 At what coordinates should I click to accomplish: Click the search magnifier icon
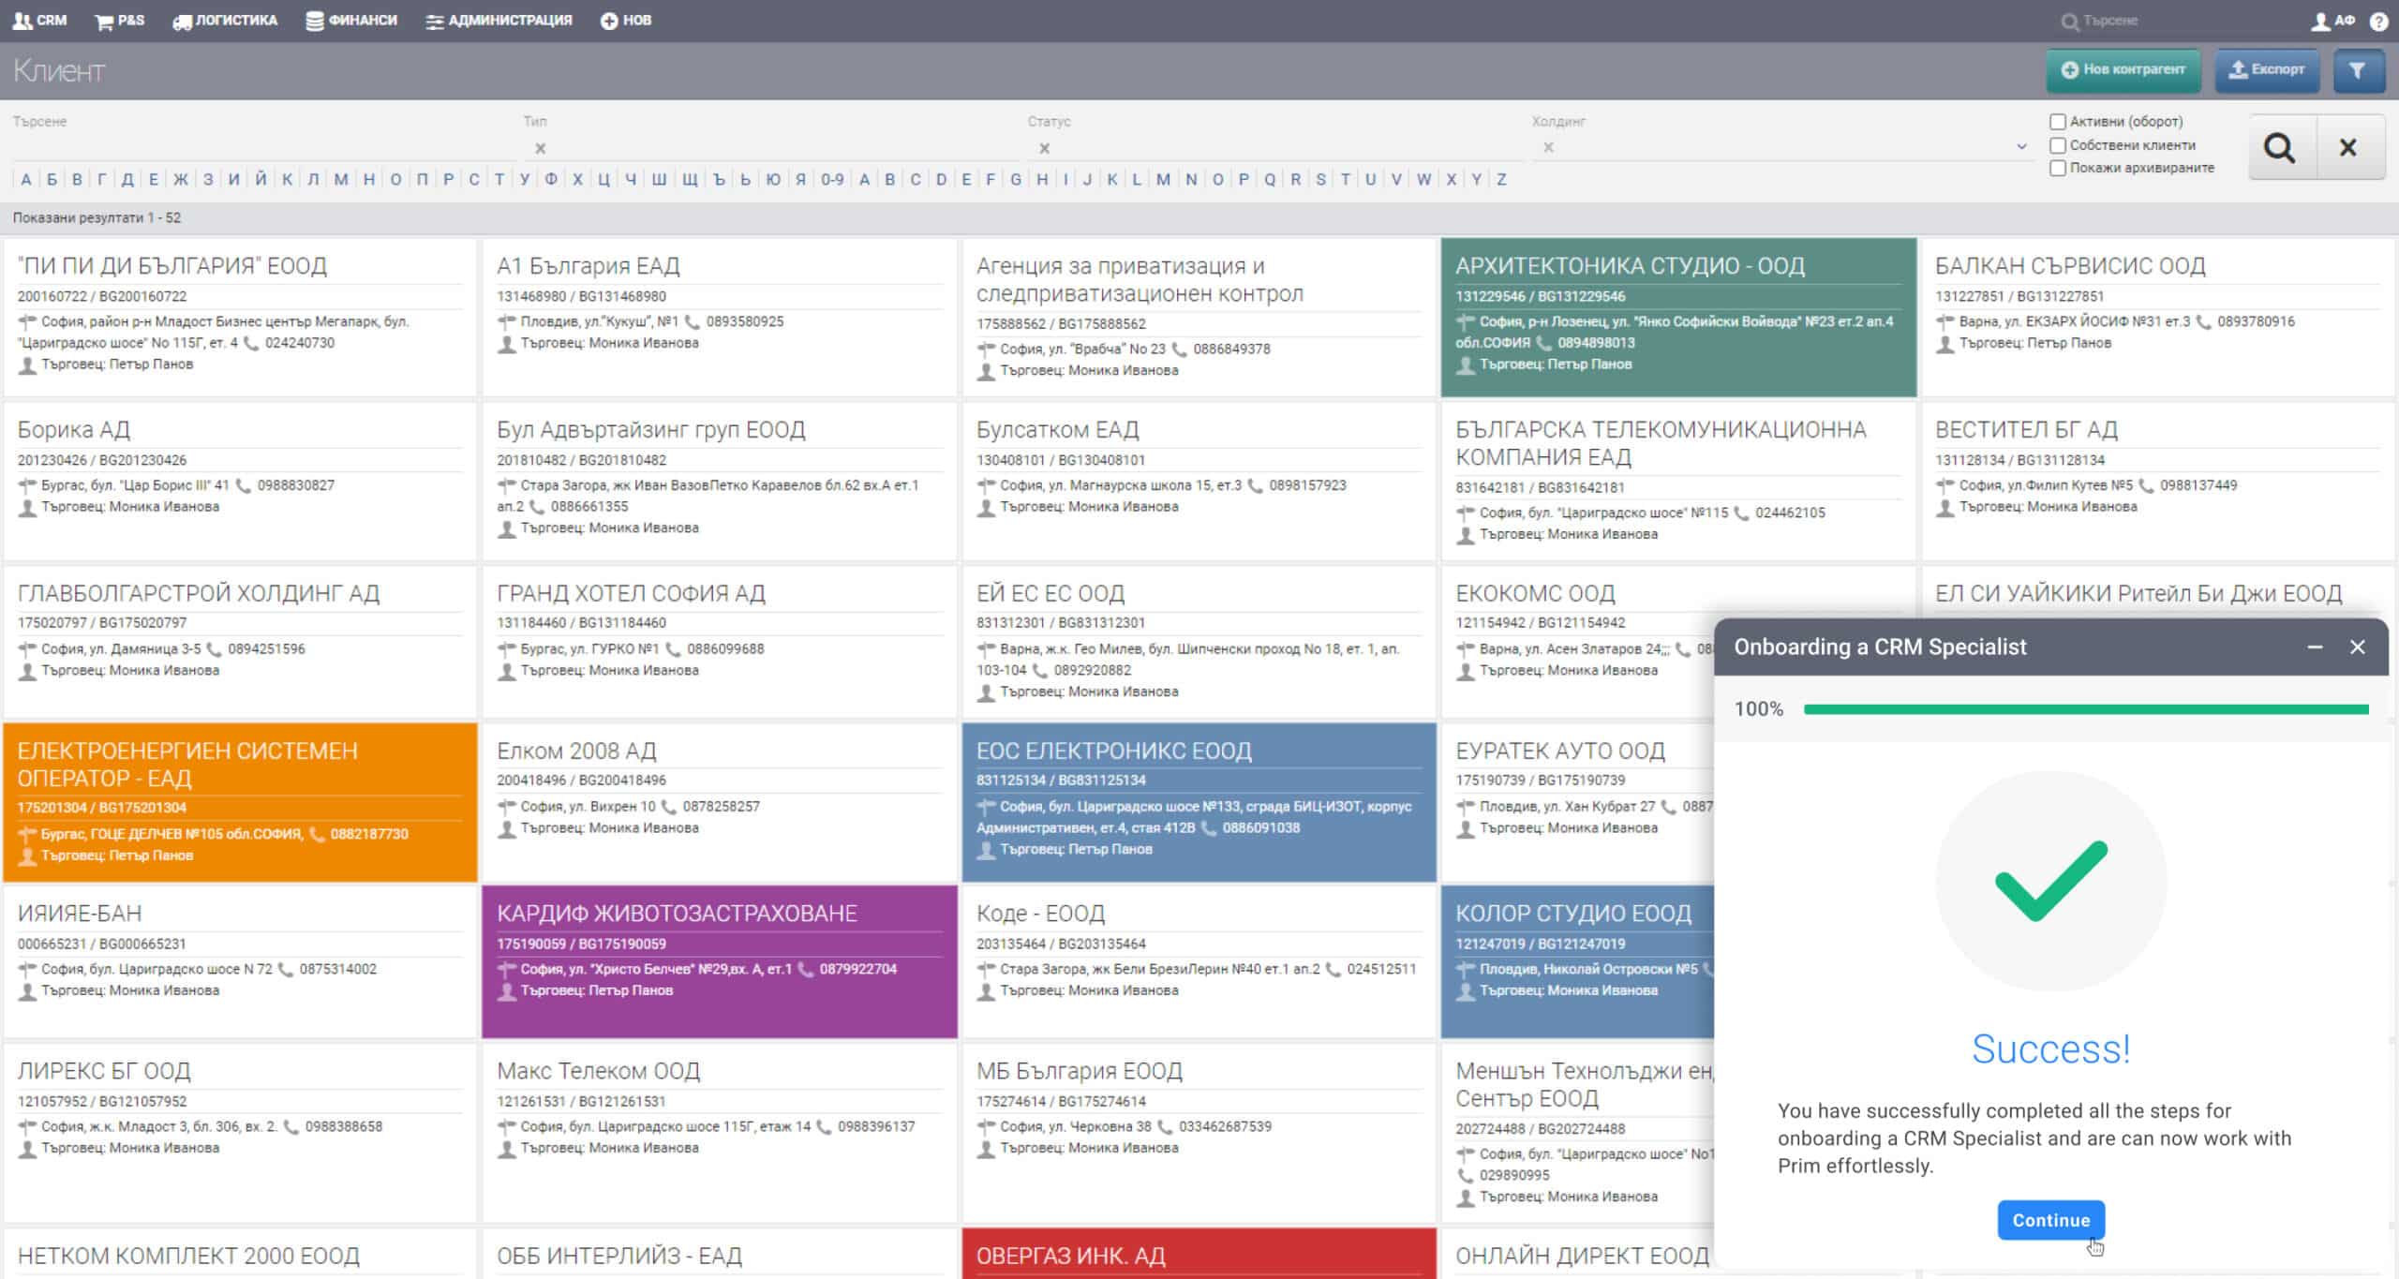2278,146
